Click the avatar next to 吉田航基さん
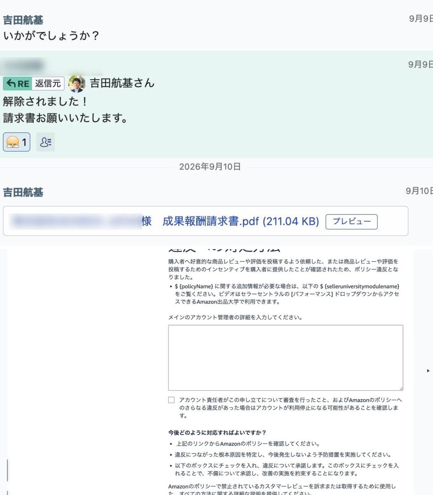The image size is (433, 495). pyautogui.click(x=77, y=83)
